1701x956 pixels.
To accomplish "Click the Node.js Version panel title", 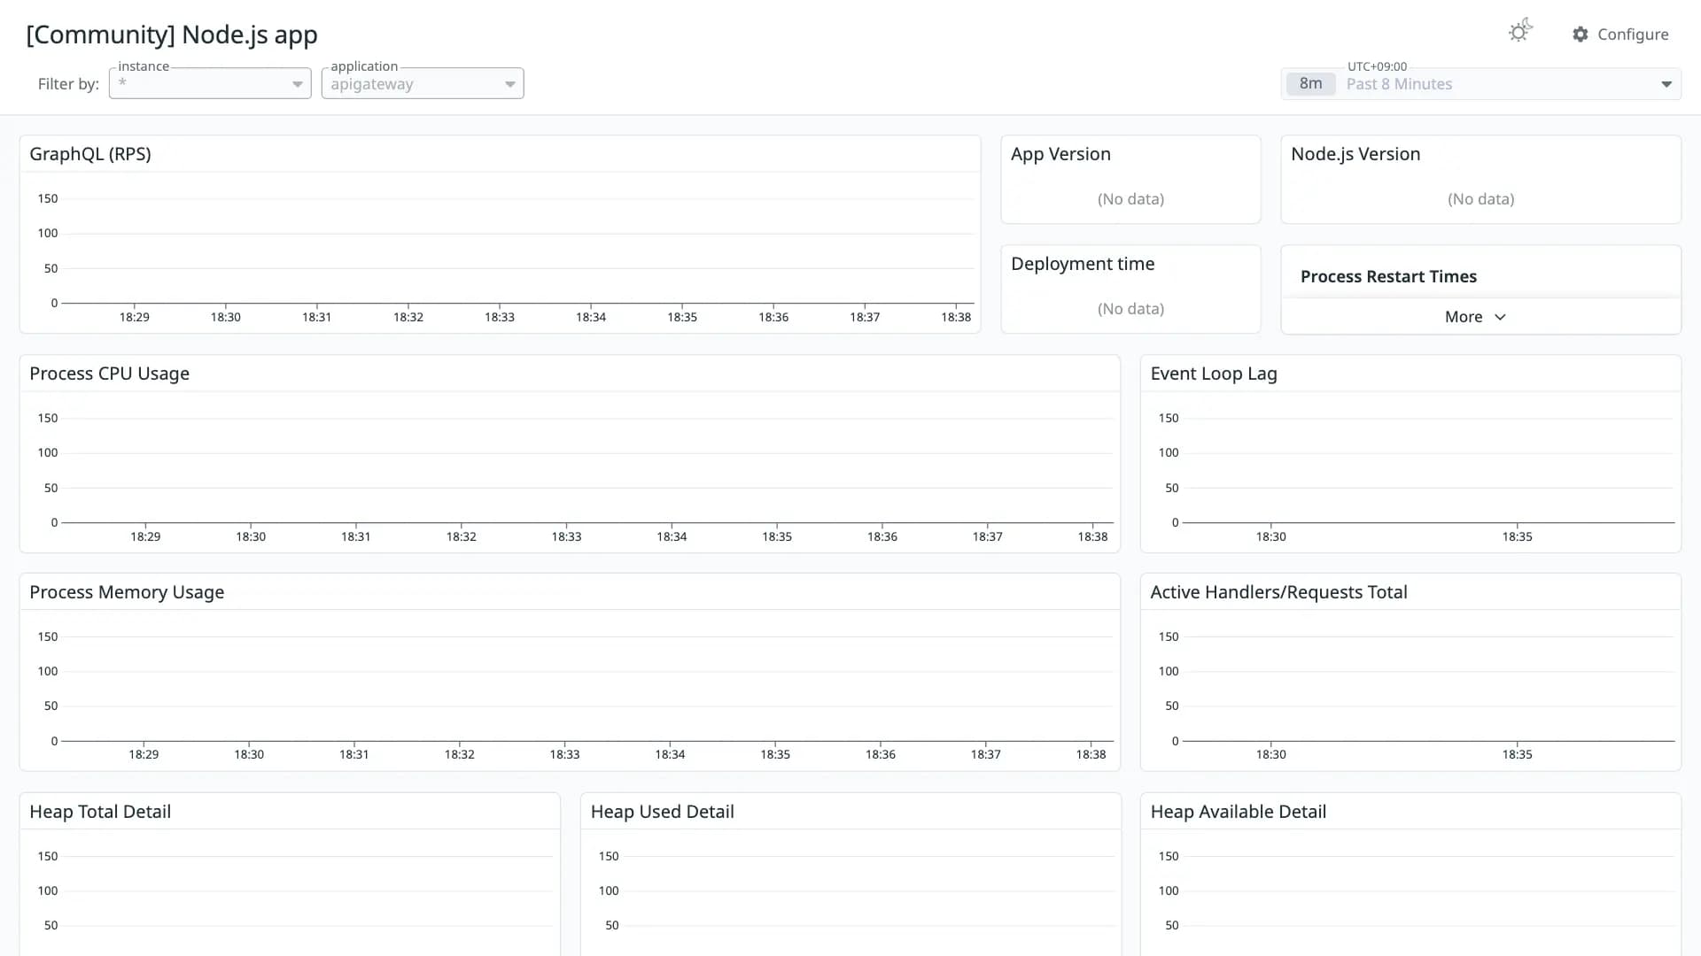I will [x=1355, y=154].
